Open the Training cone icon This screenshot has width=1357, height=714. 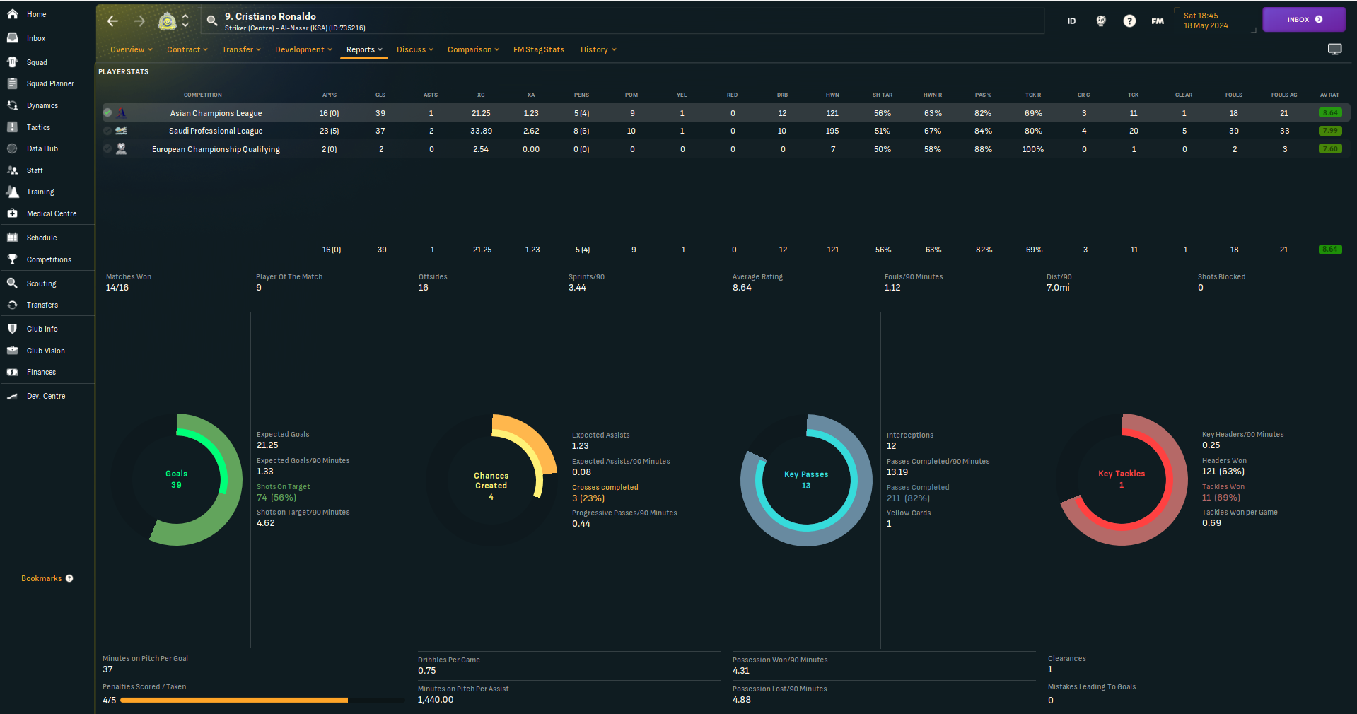[x=12, y=192]
